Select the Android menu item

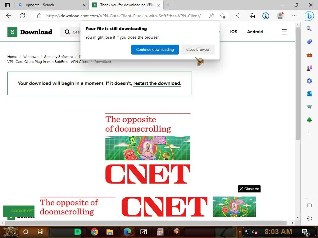(x=255, y=32)
